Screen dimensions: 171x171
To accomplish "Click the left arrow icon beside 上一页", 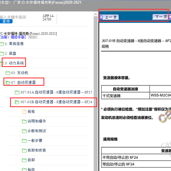I will click(x=101, y=17).
